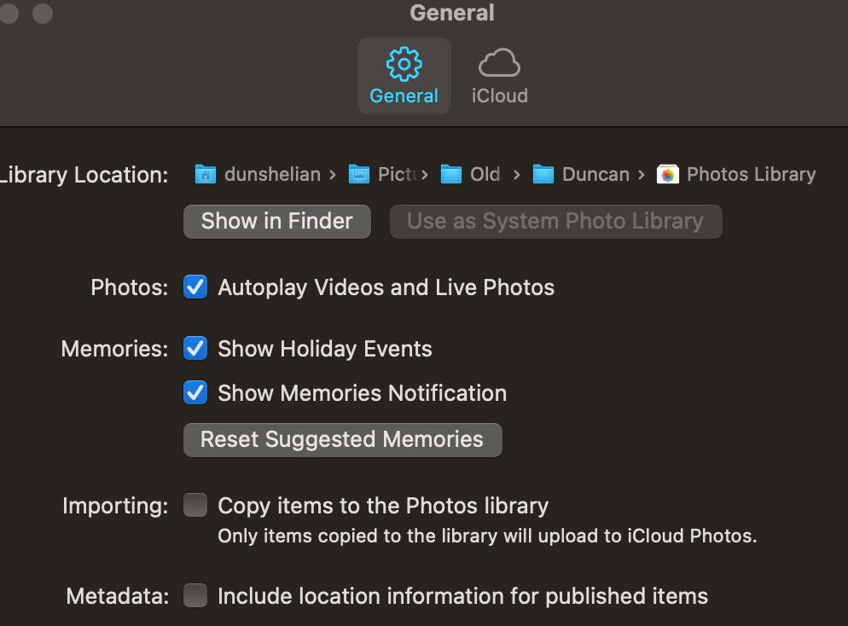
Task: Enable Include location information for published items
Action: pos(195,595)
